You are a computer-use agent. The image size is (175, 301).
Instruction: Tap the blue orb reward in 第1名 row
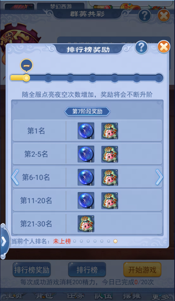pyautogui.click(x=86, y=131)
